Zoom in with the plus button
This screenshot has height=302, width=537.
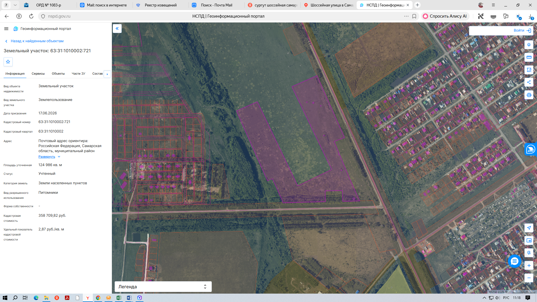[529, 265]
